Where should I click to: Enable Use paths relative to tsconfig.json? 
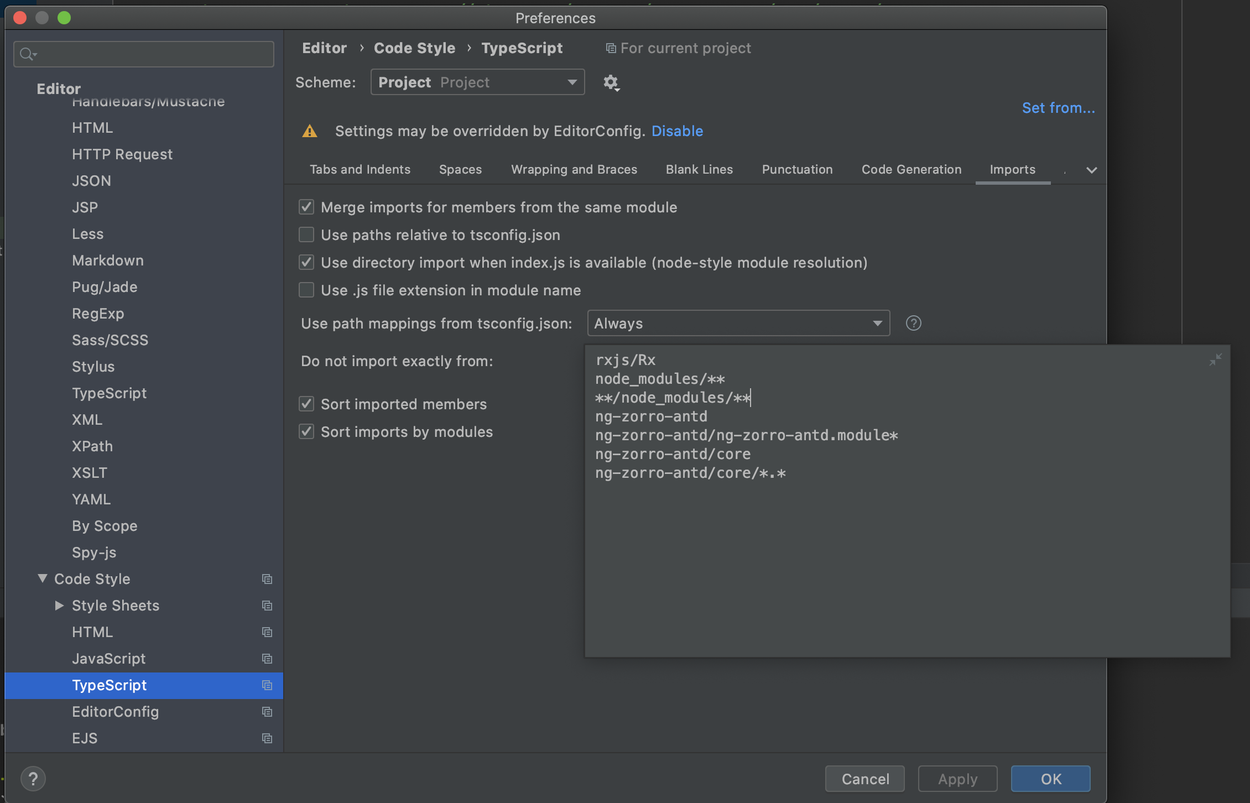(306, 235)
